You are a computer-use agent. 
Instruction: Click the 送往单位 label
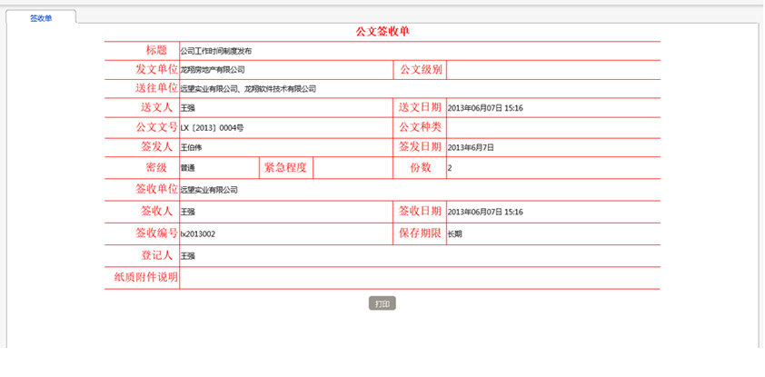click(x=156, y=88)
